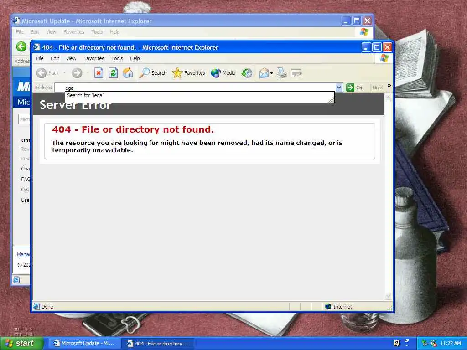Expand the Links toolbar chevron
The image size is (467, 350).
389,86
